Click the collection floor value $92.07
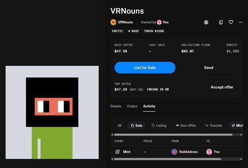This screenshot has height=168, width=248. (x=187, y=51)
